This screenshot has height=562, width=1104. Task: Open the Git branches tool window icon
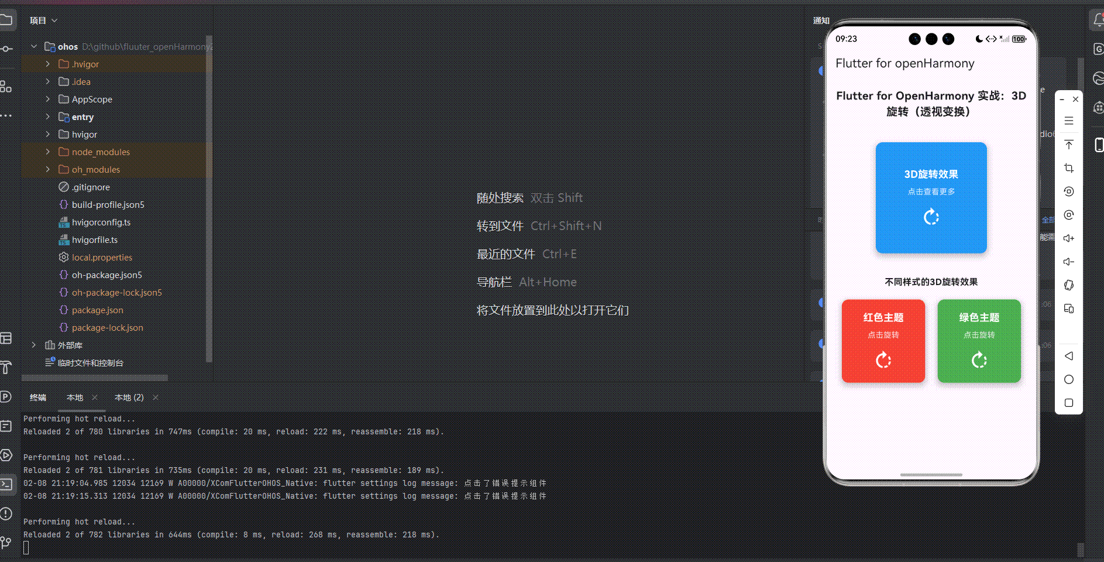pyautogui.click(x=6, y=543)
